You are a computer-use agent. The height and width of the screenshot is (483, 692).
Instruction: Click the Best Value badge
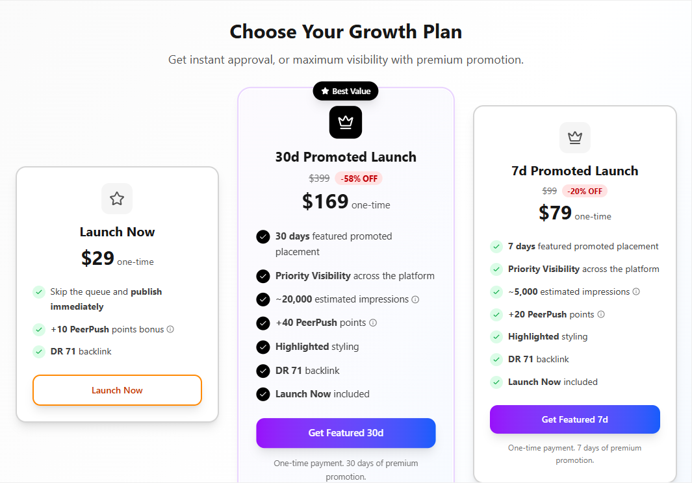(x=345, y=91)
